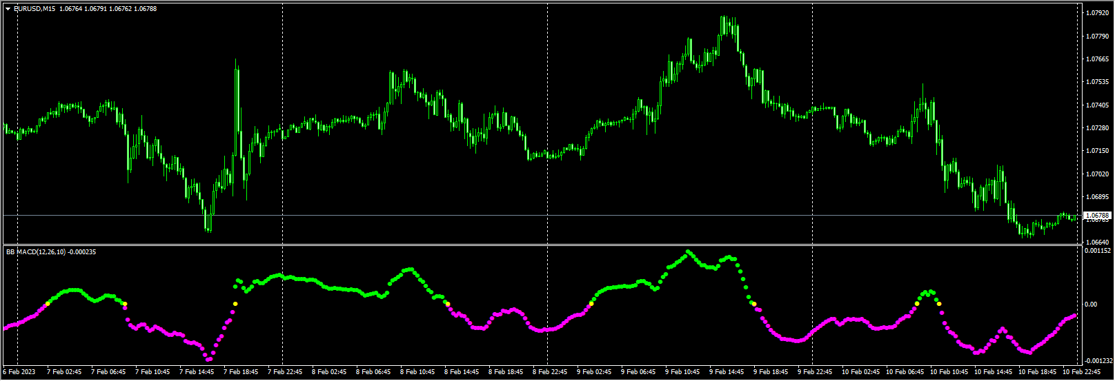1115x381 pixels.
Task: Click the 6 Feb 2023 date label
Action: click(x=18, y=372)
